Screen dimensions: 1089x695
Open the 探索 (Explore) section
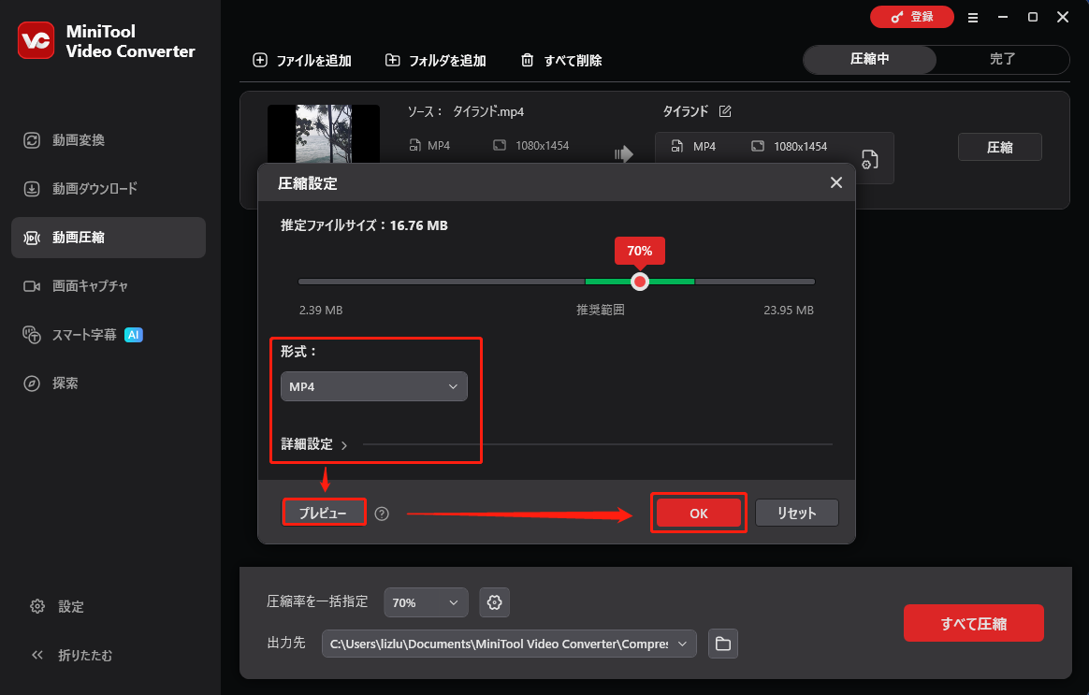tap(64, 383)
